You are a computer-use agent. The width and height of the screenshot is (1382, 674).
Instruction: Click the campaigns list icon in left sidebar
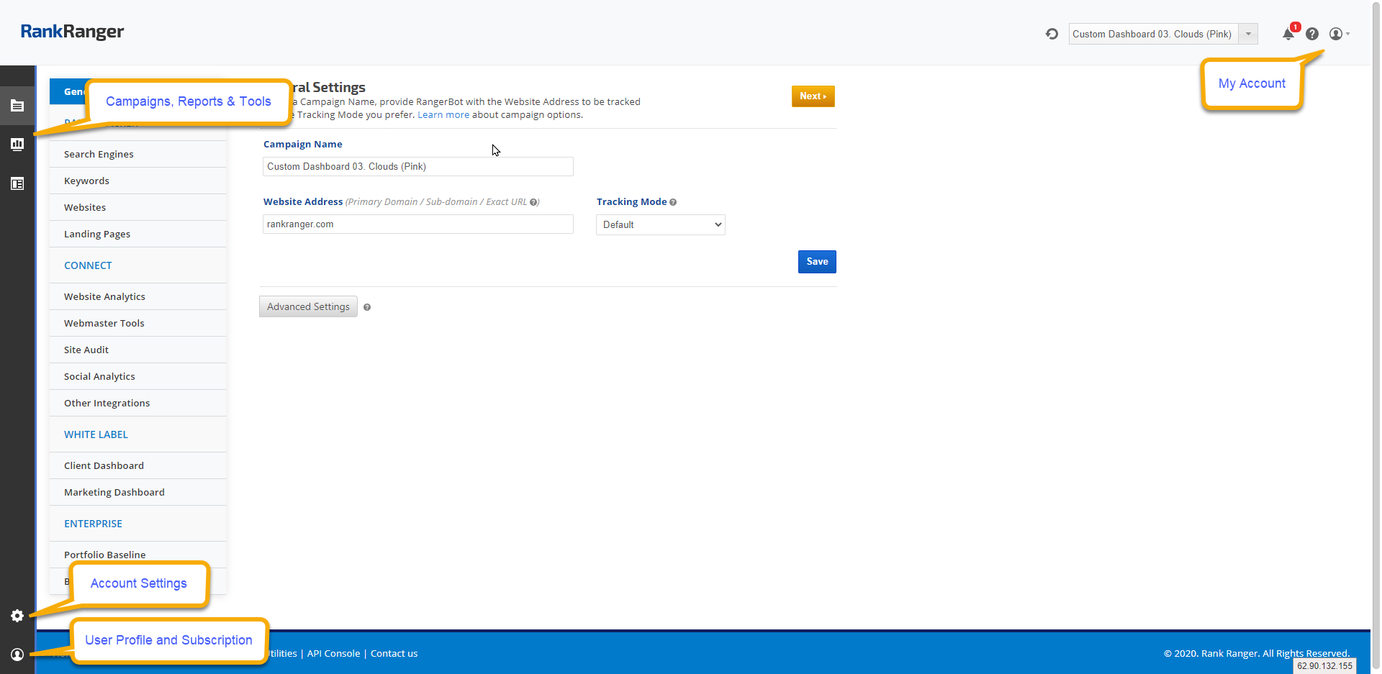(17, 106)
